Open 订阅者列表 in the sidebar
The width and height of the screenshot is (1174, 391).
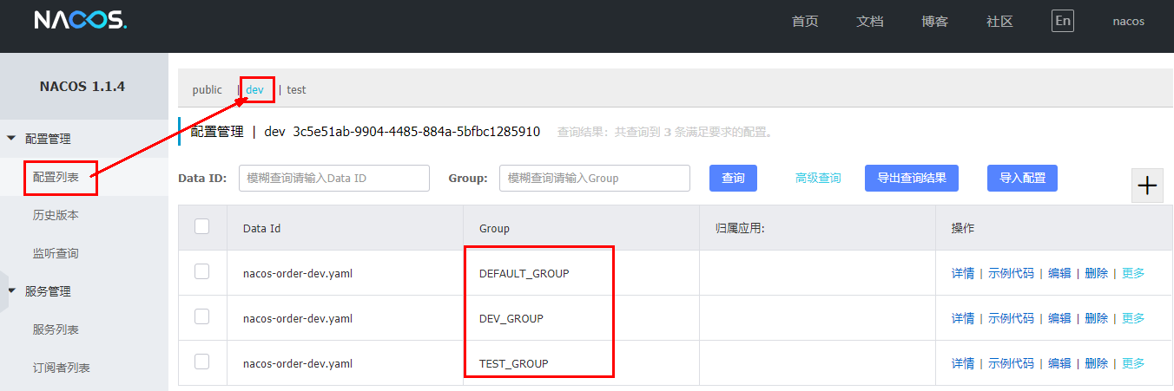coord(61,368)
